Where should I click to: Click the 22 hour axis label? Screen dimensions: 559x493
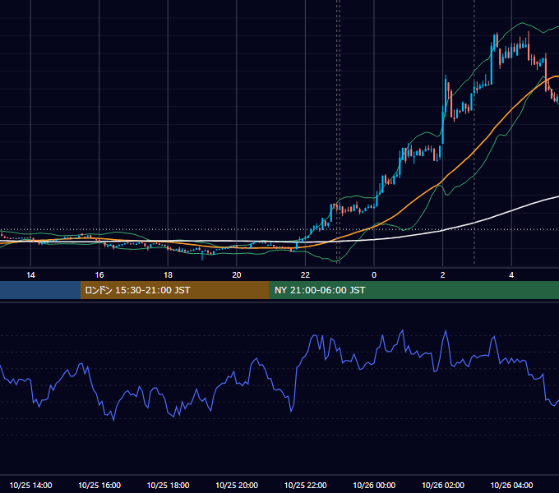click(305, 275)
